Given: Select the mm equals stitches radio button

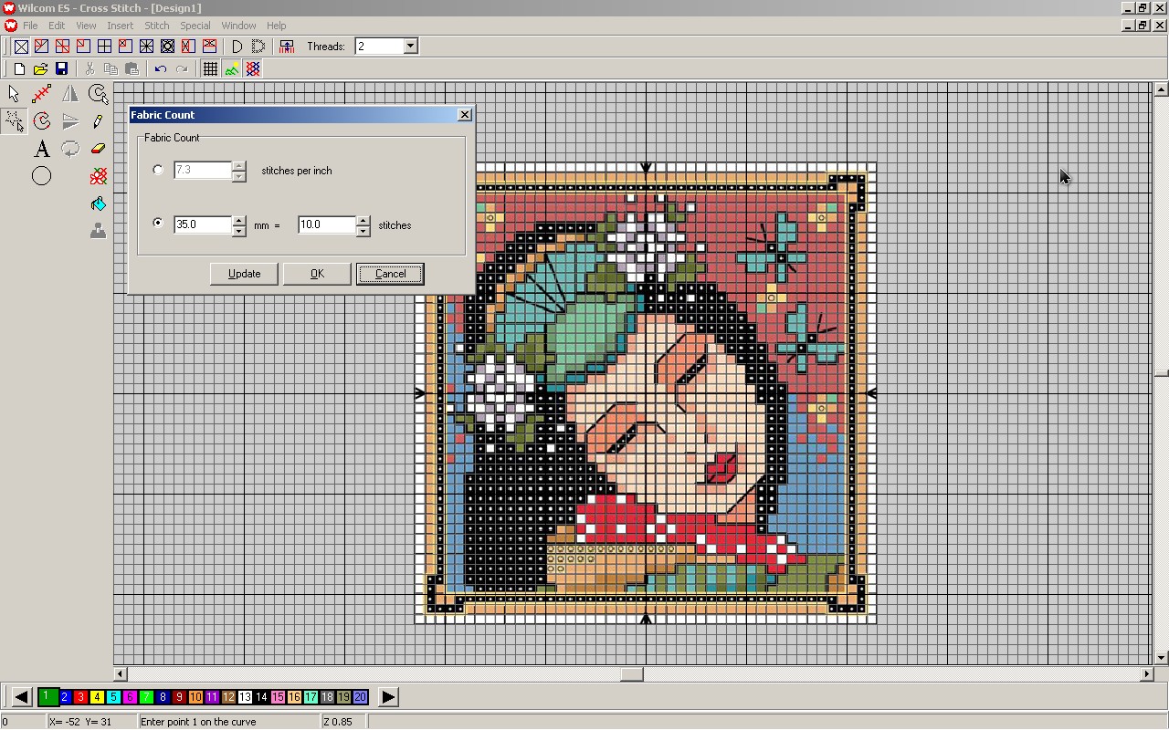Looking at the screenshot, I should pyautogui.click(x=159, y=224).
